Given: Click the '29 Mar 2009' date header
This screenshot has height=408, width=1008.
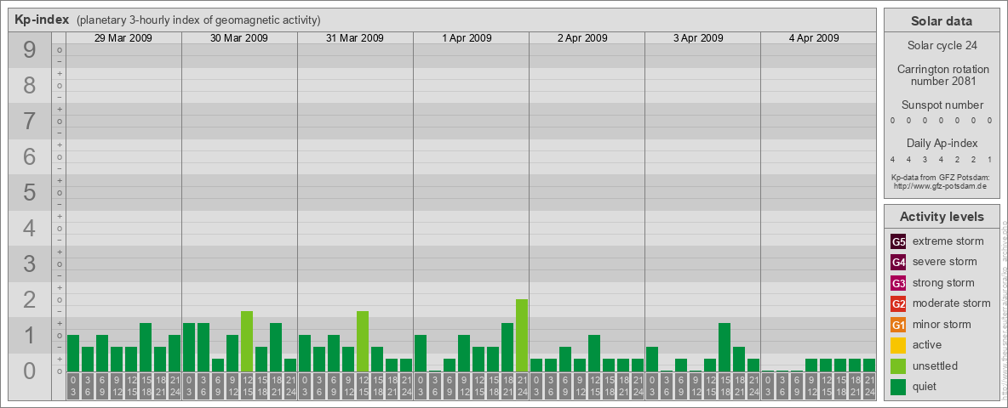Looking at the screenshot, I should point(123,38).
